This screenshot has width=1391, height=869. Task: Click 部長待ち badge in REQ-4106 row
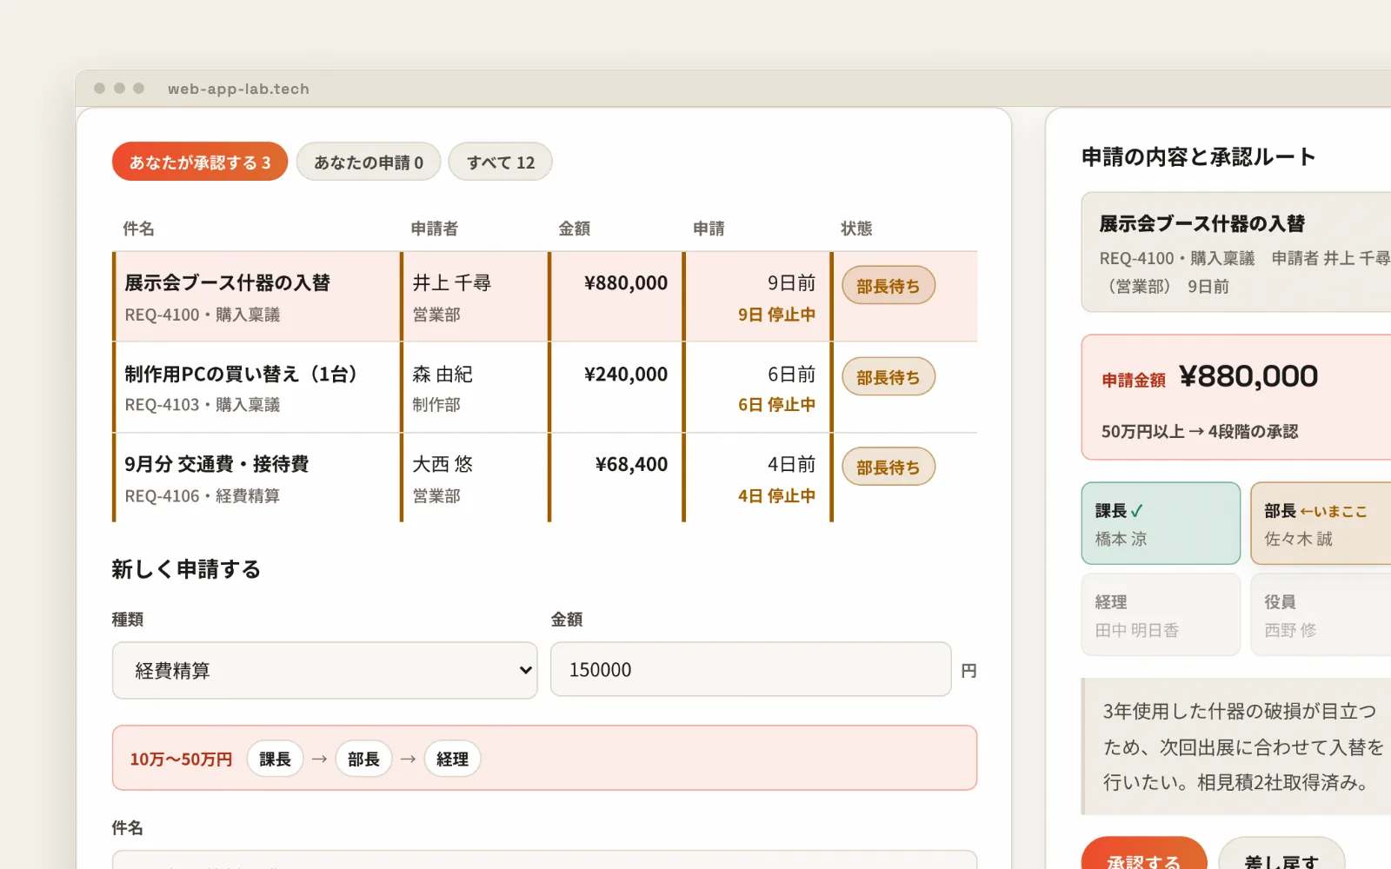[889, 467]
